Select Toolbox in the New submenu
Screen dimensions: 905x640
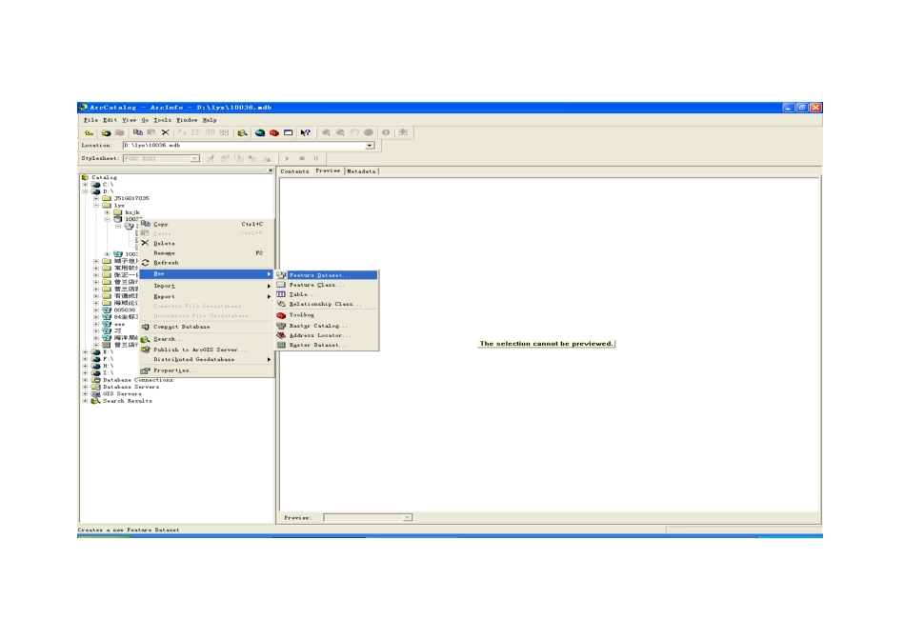pos(327,315)
